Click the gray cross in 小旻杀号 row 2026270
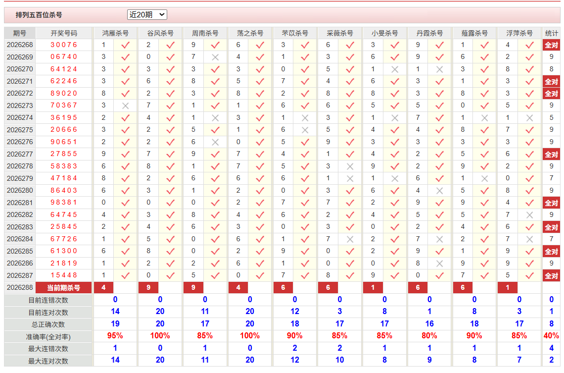 [x=395, y=69]
